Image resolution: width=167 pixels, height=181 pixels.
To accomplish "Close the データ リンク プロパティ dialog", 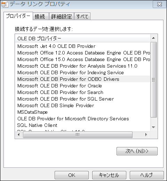I will coord(159,4).
